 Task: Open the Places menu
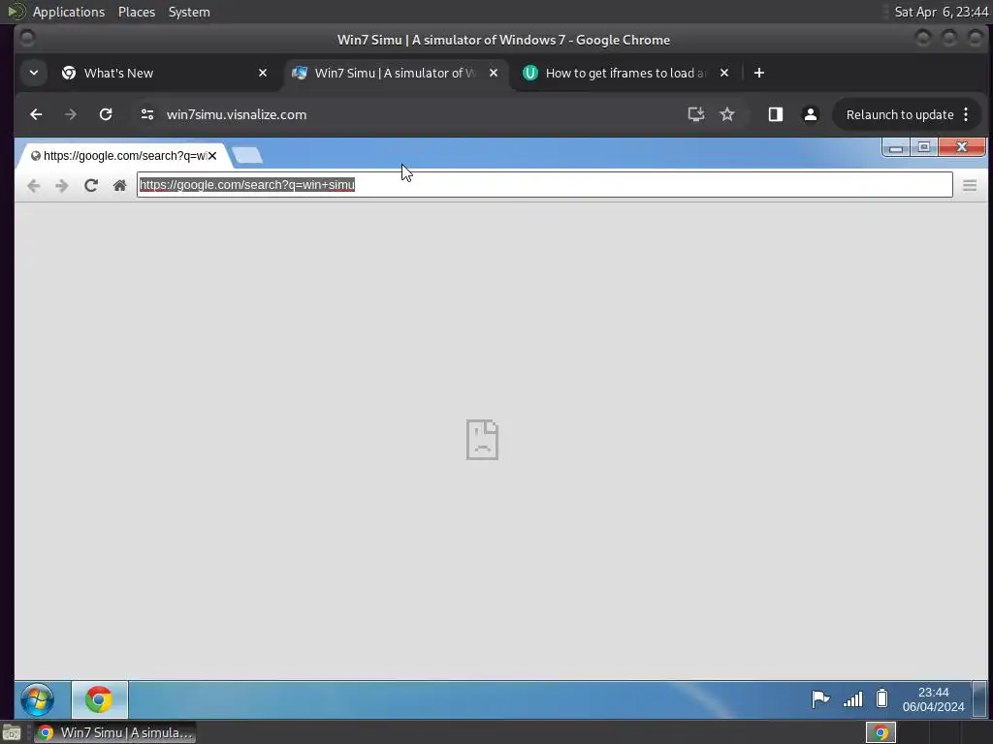[x=137, y=12]
